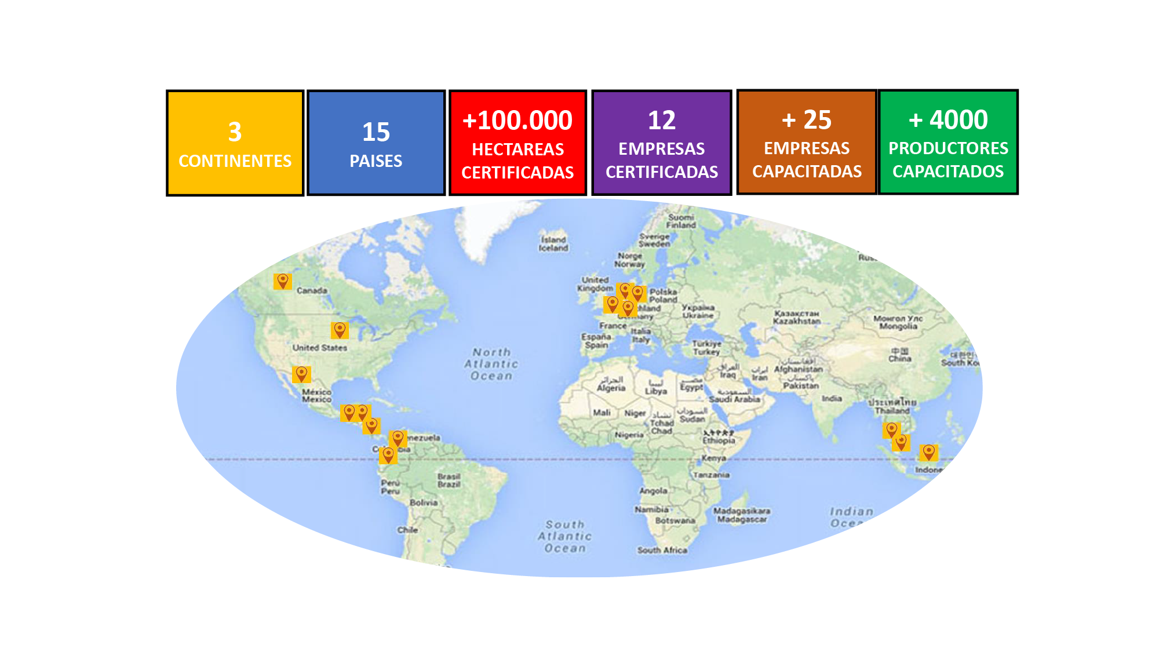Select the pin above the United States label

[340, 330]
